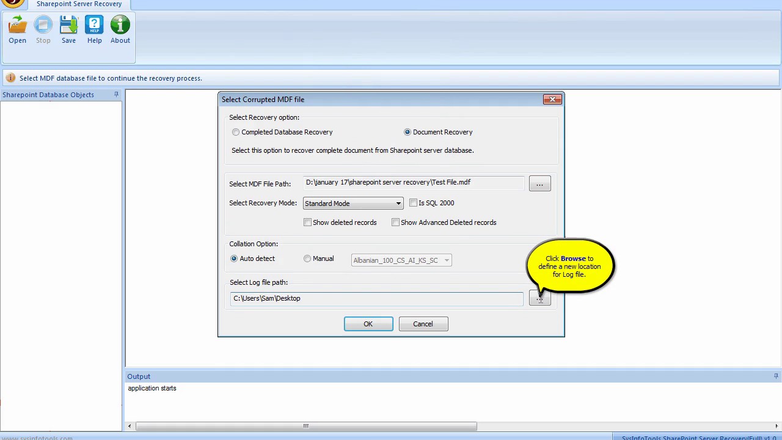Click the horizontal scrollbar thumb in Output
This screenshot has width=782, height=440.
tap(306, 426)
